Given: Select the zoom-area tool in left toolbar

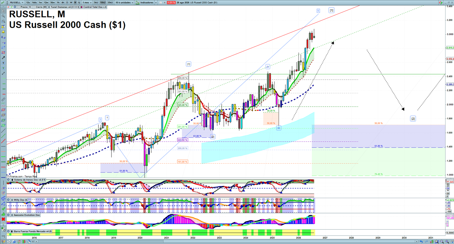Looking at the screenshot, I should pyautogui.click(x=3, y=21).
